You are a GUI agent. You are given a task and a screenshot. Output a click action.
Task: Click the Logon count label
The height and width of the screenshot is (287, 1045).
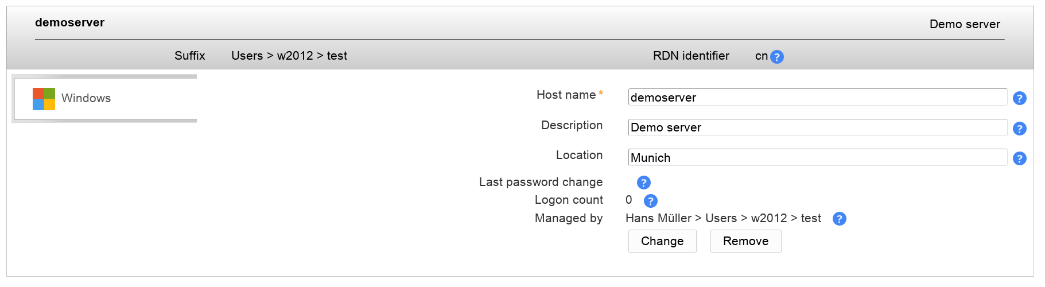(568, 200)
